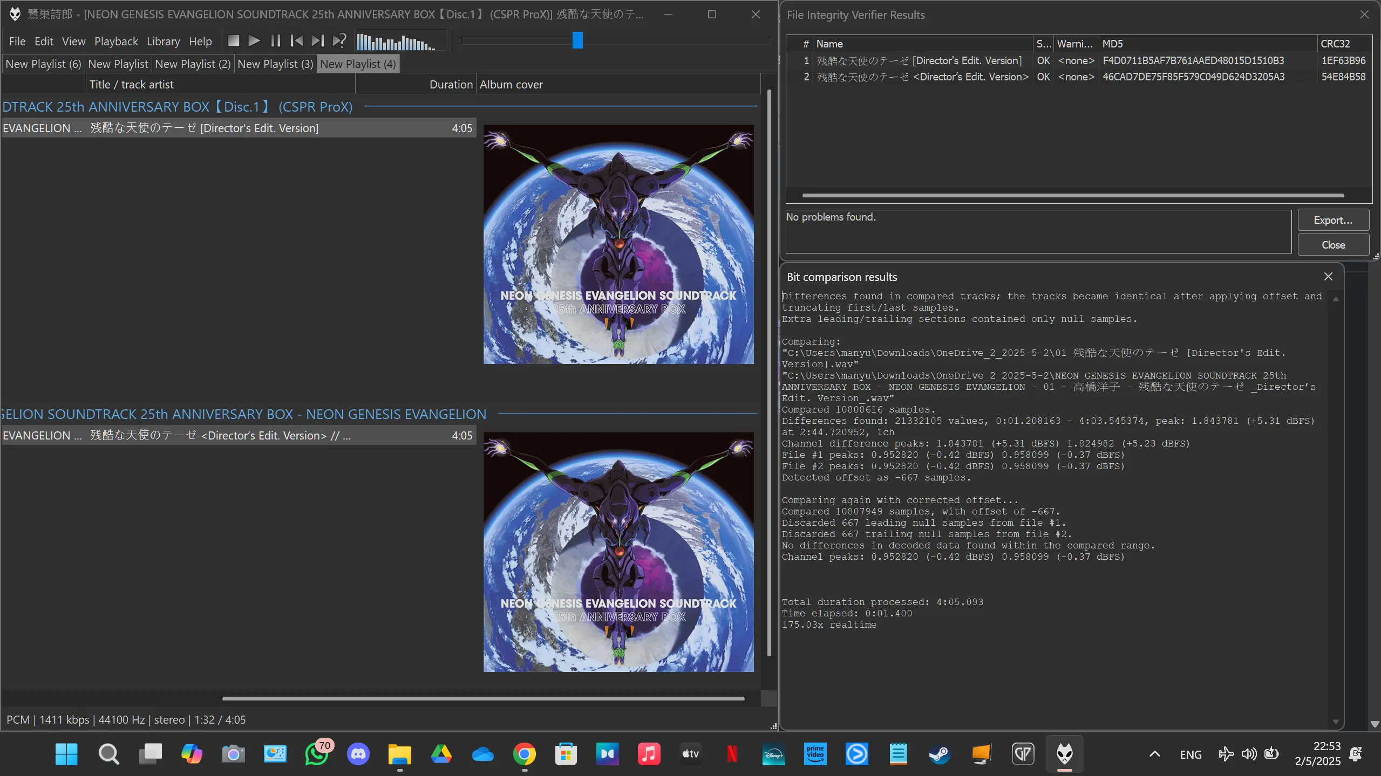Click the MD5 value F4D0711B5AF7B761AAED48015D1510B3

click(1193, 60)
